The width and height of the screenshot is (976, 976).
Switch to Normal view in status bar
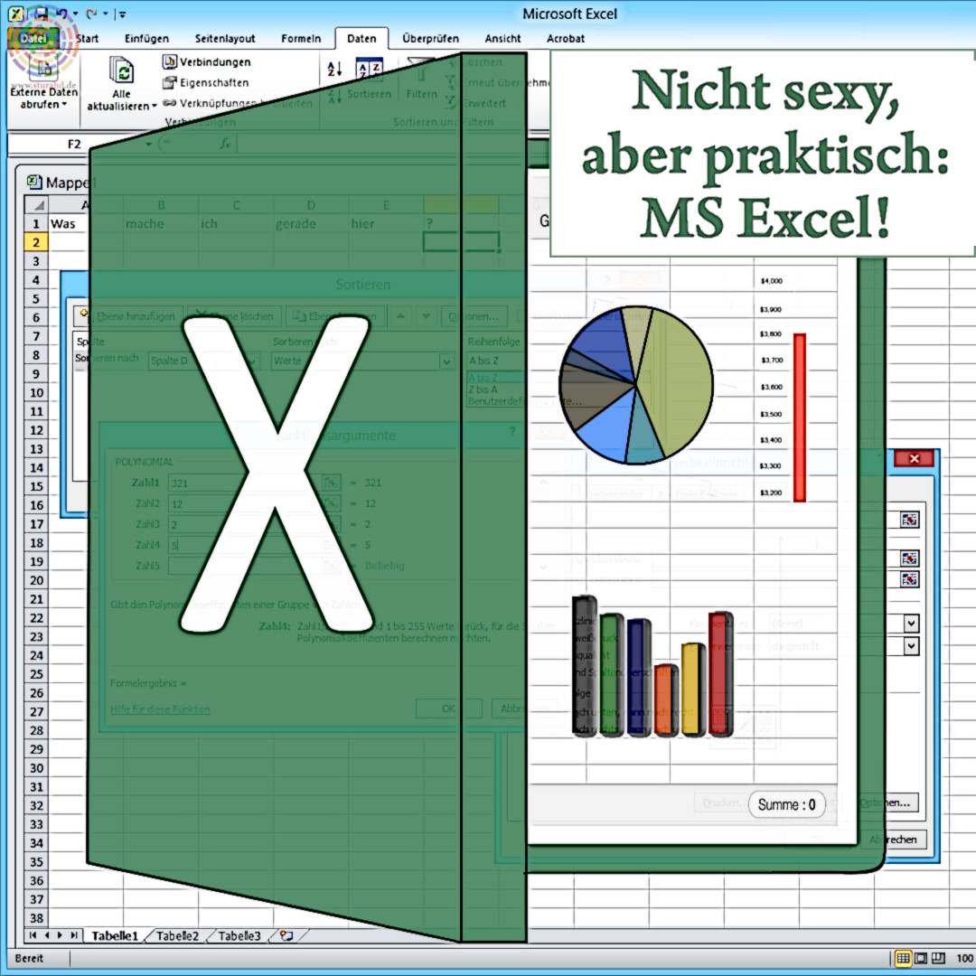pyautogui.click(x=903, y=958)
